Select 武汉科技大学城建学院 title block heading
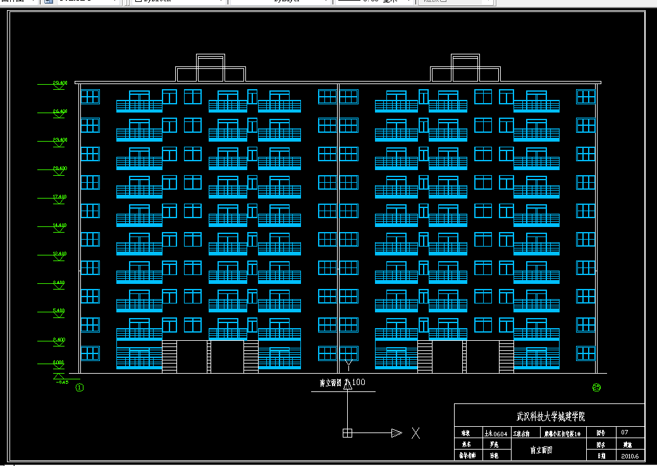Screen dimensions: 657x466 click(x=551, y=416)
